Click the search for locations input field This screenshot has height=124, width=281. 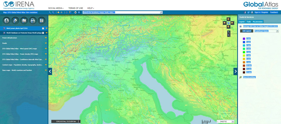tap(121, 12)
